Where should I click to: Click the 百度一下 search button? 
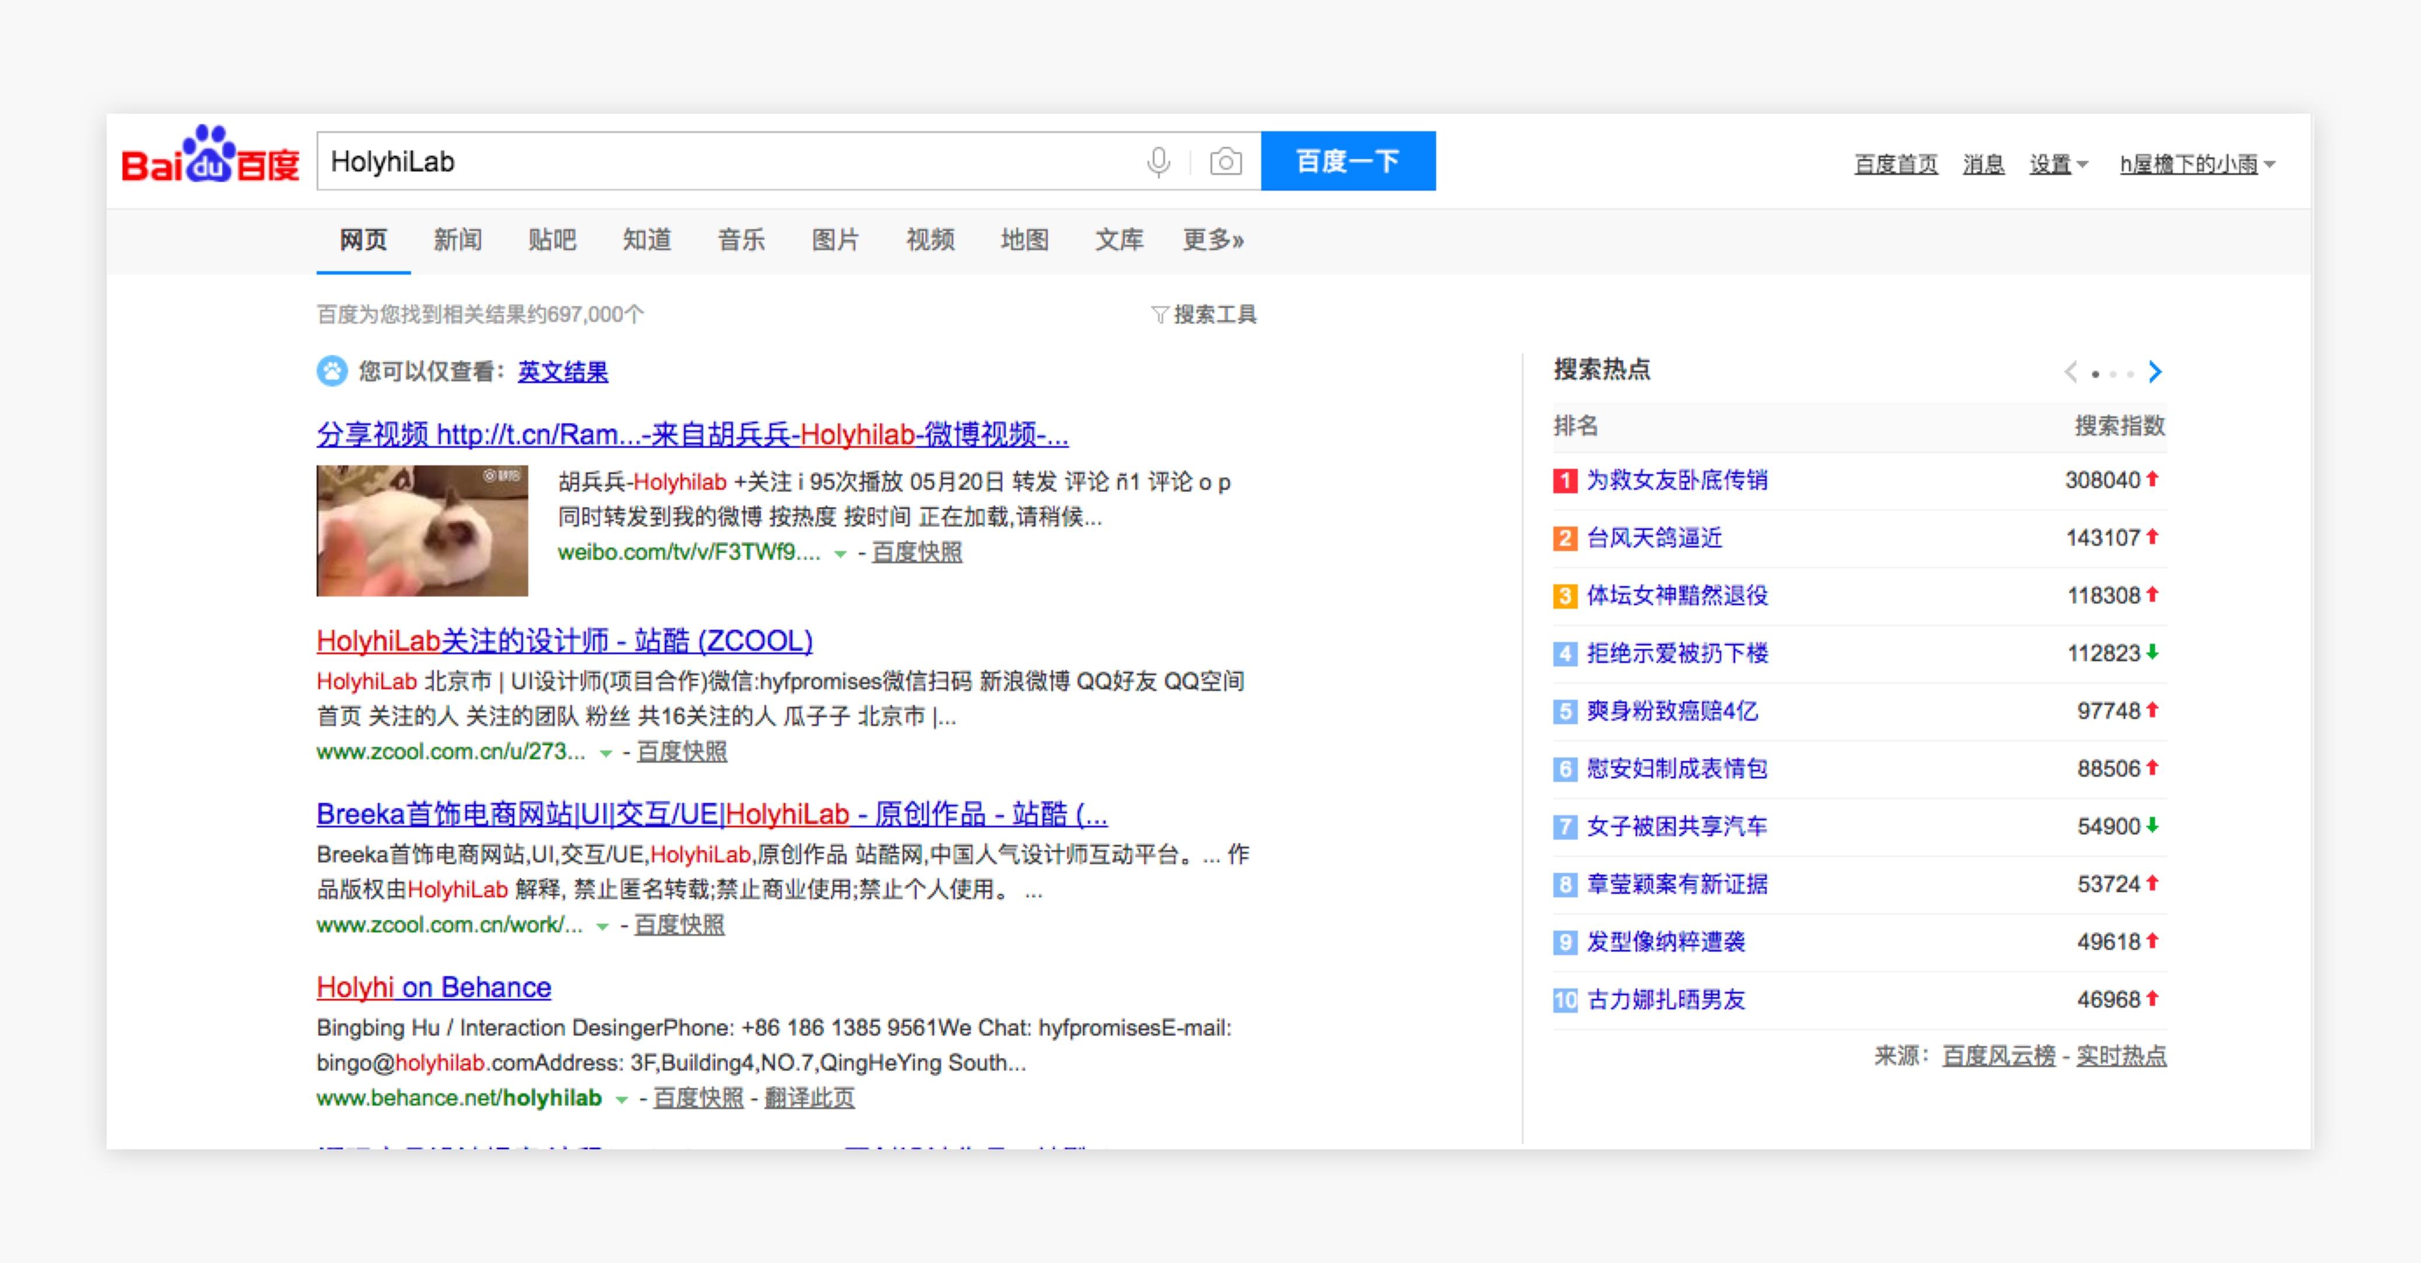[x=1348, y=161]
